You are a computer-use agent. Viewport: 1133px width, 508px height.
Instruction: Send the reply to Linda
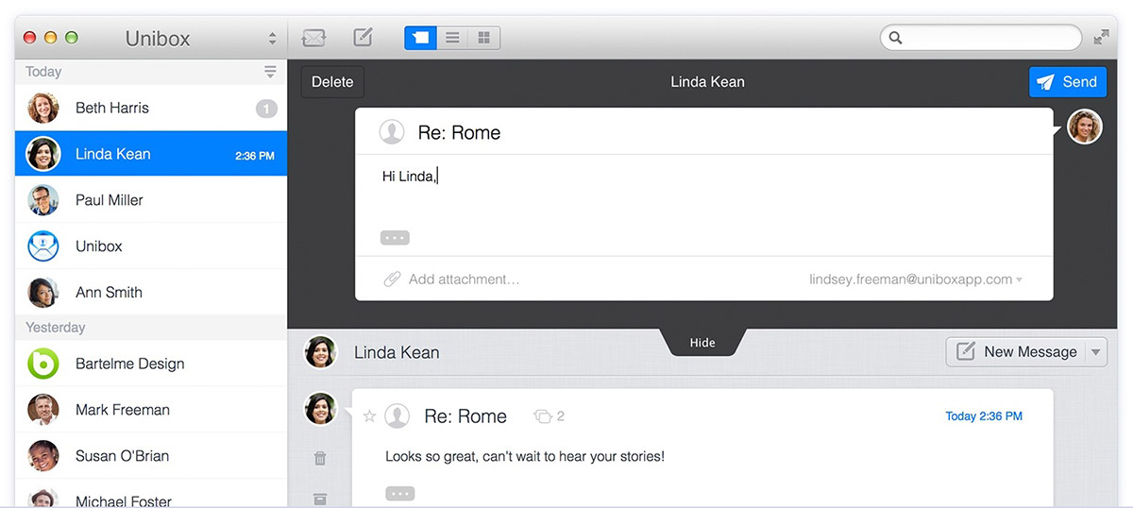point(1068,82)
